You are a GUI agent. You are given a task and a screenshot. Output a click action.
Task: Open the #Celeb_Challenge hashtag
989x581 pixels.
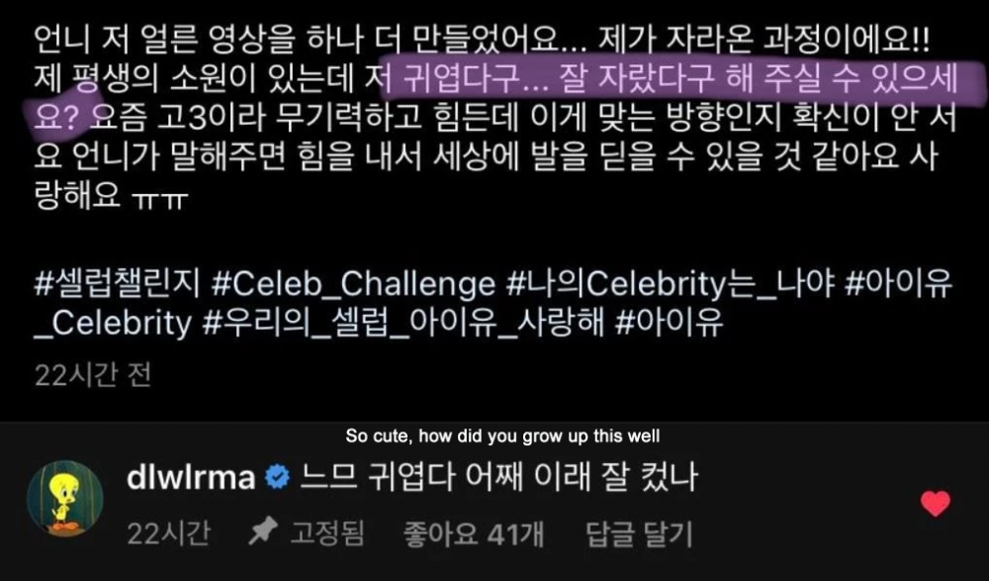tap(353, 284)
